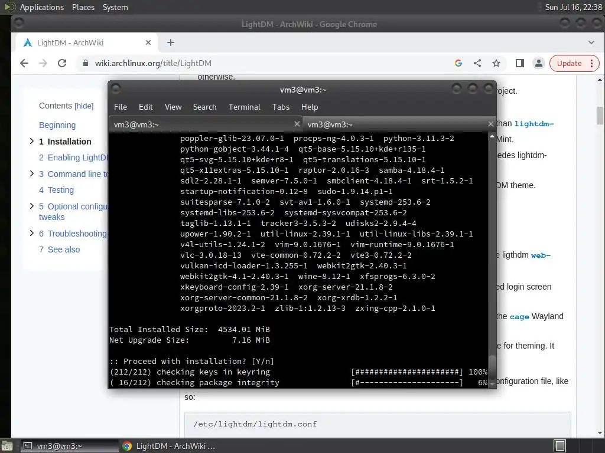Expand the Troubleshooting section chevron
Screen dimensions: 605x453
pyautogui.click(x=32, y=233)
